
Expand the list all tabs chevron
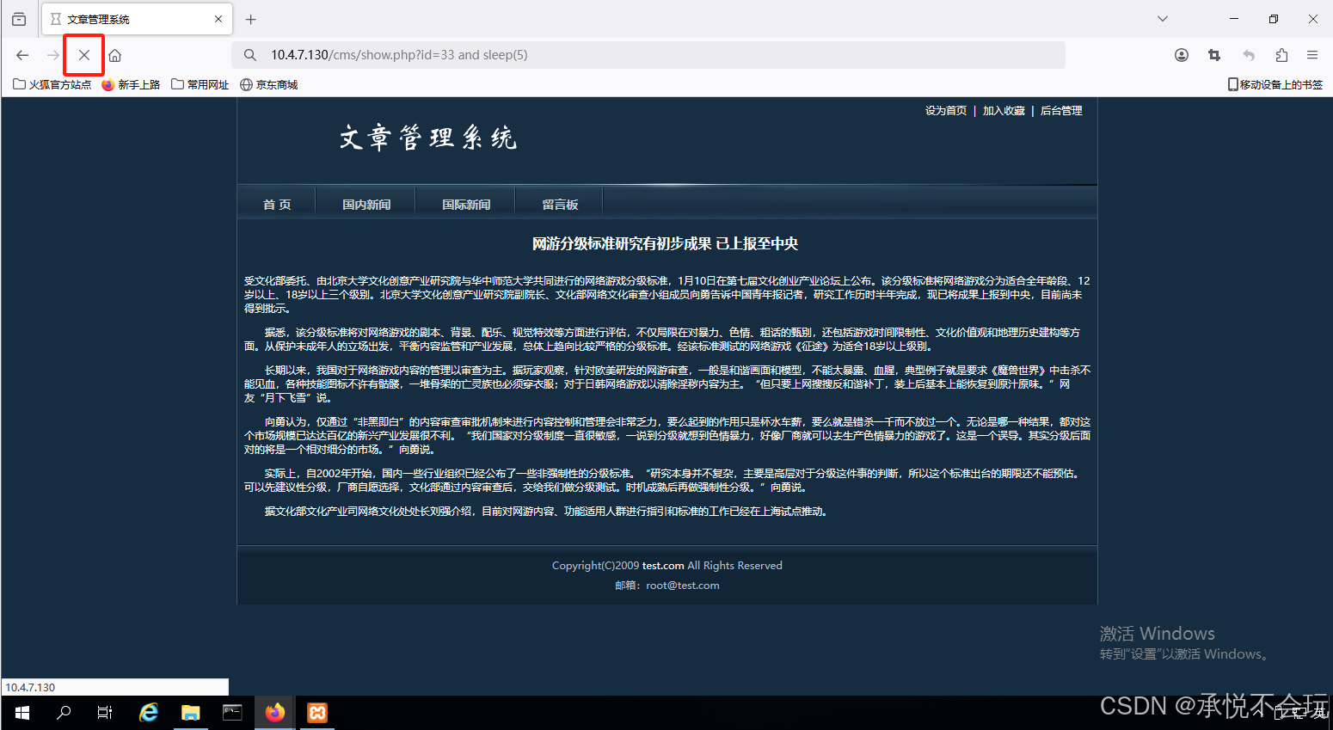(1163, 19)
